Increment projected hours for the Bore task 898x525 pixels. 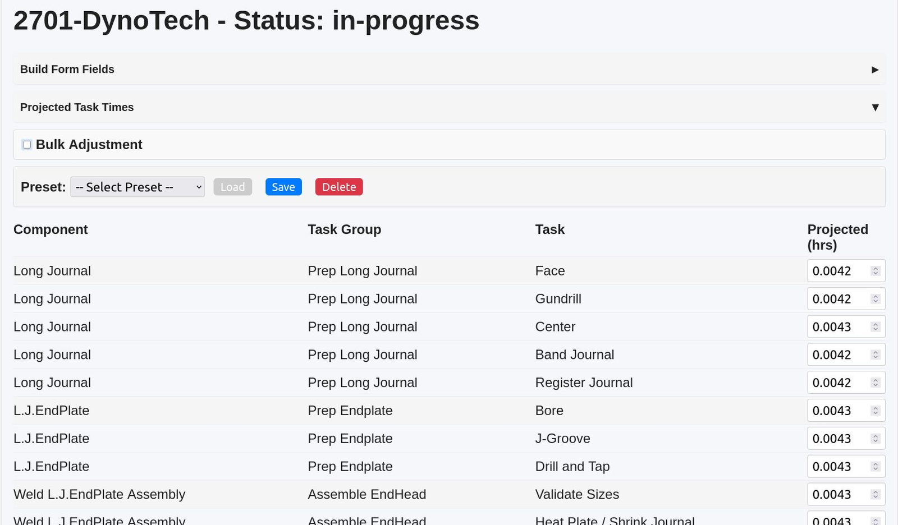coord(876,408)
